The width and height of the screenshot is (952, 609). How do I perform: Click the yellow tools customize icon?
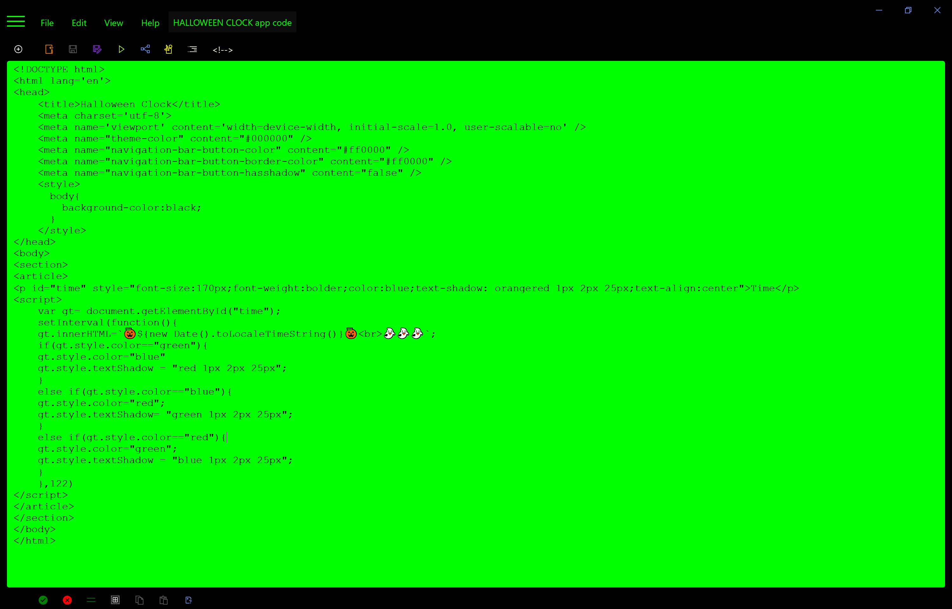pos(169,49)
